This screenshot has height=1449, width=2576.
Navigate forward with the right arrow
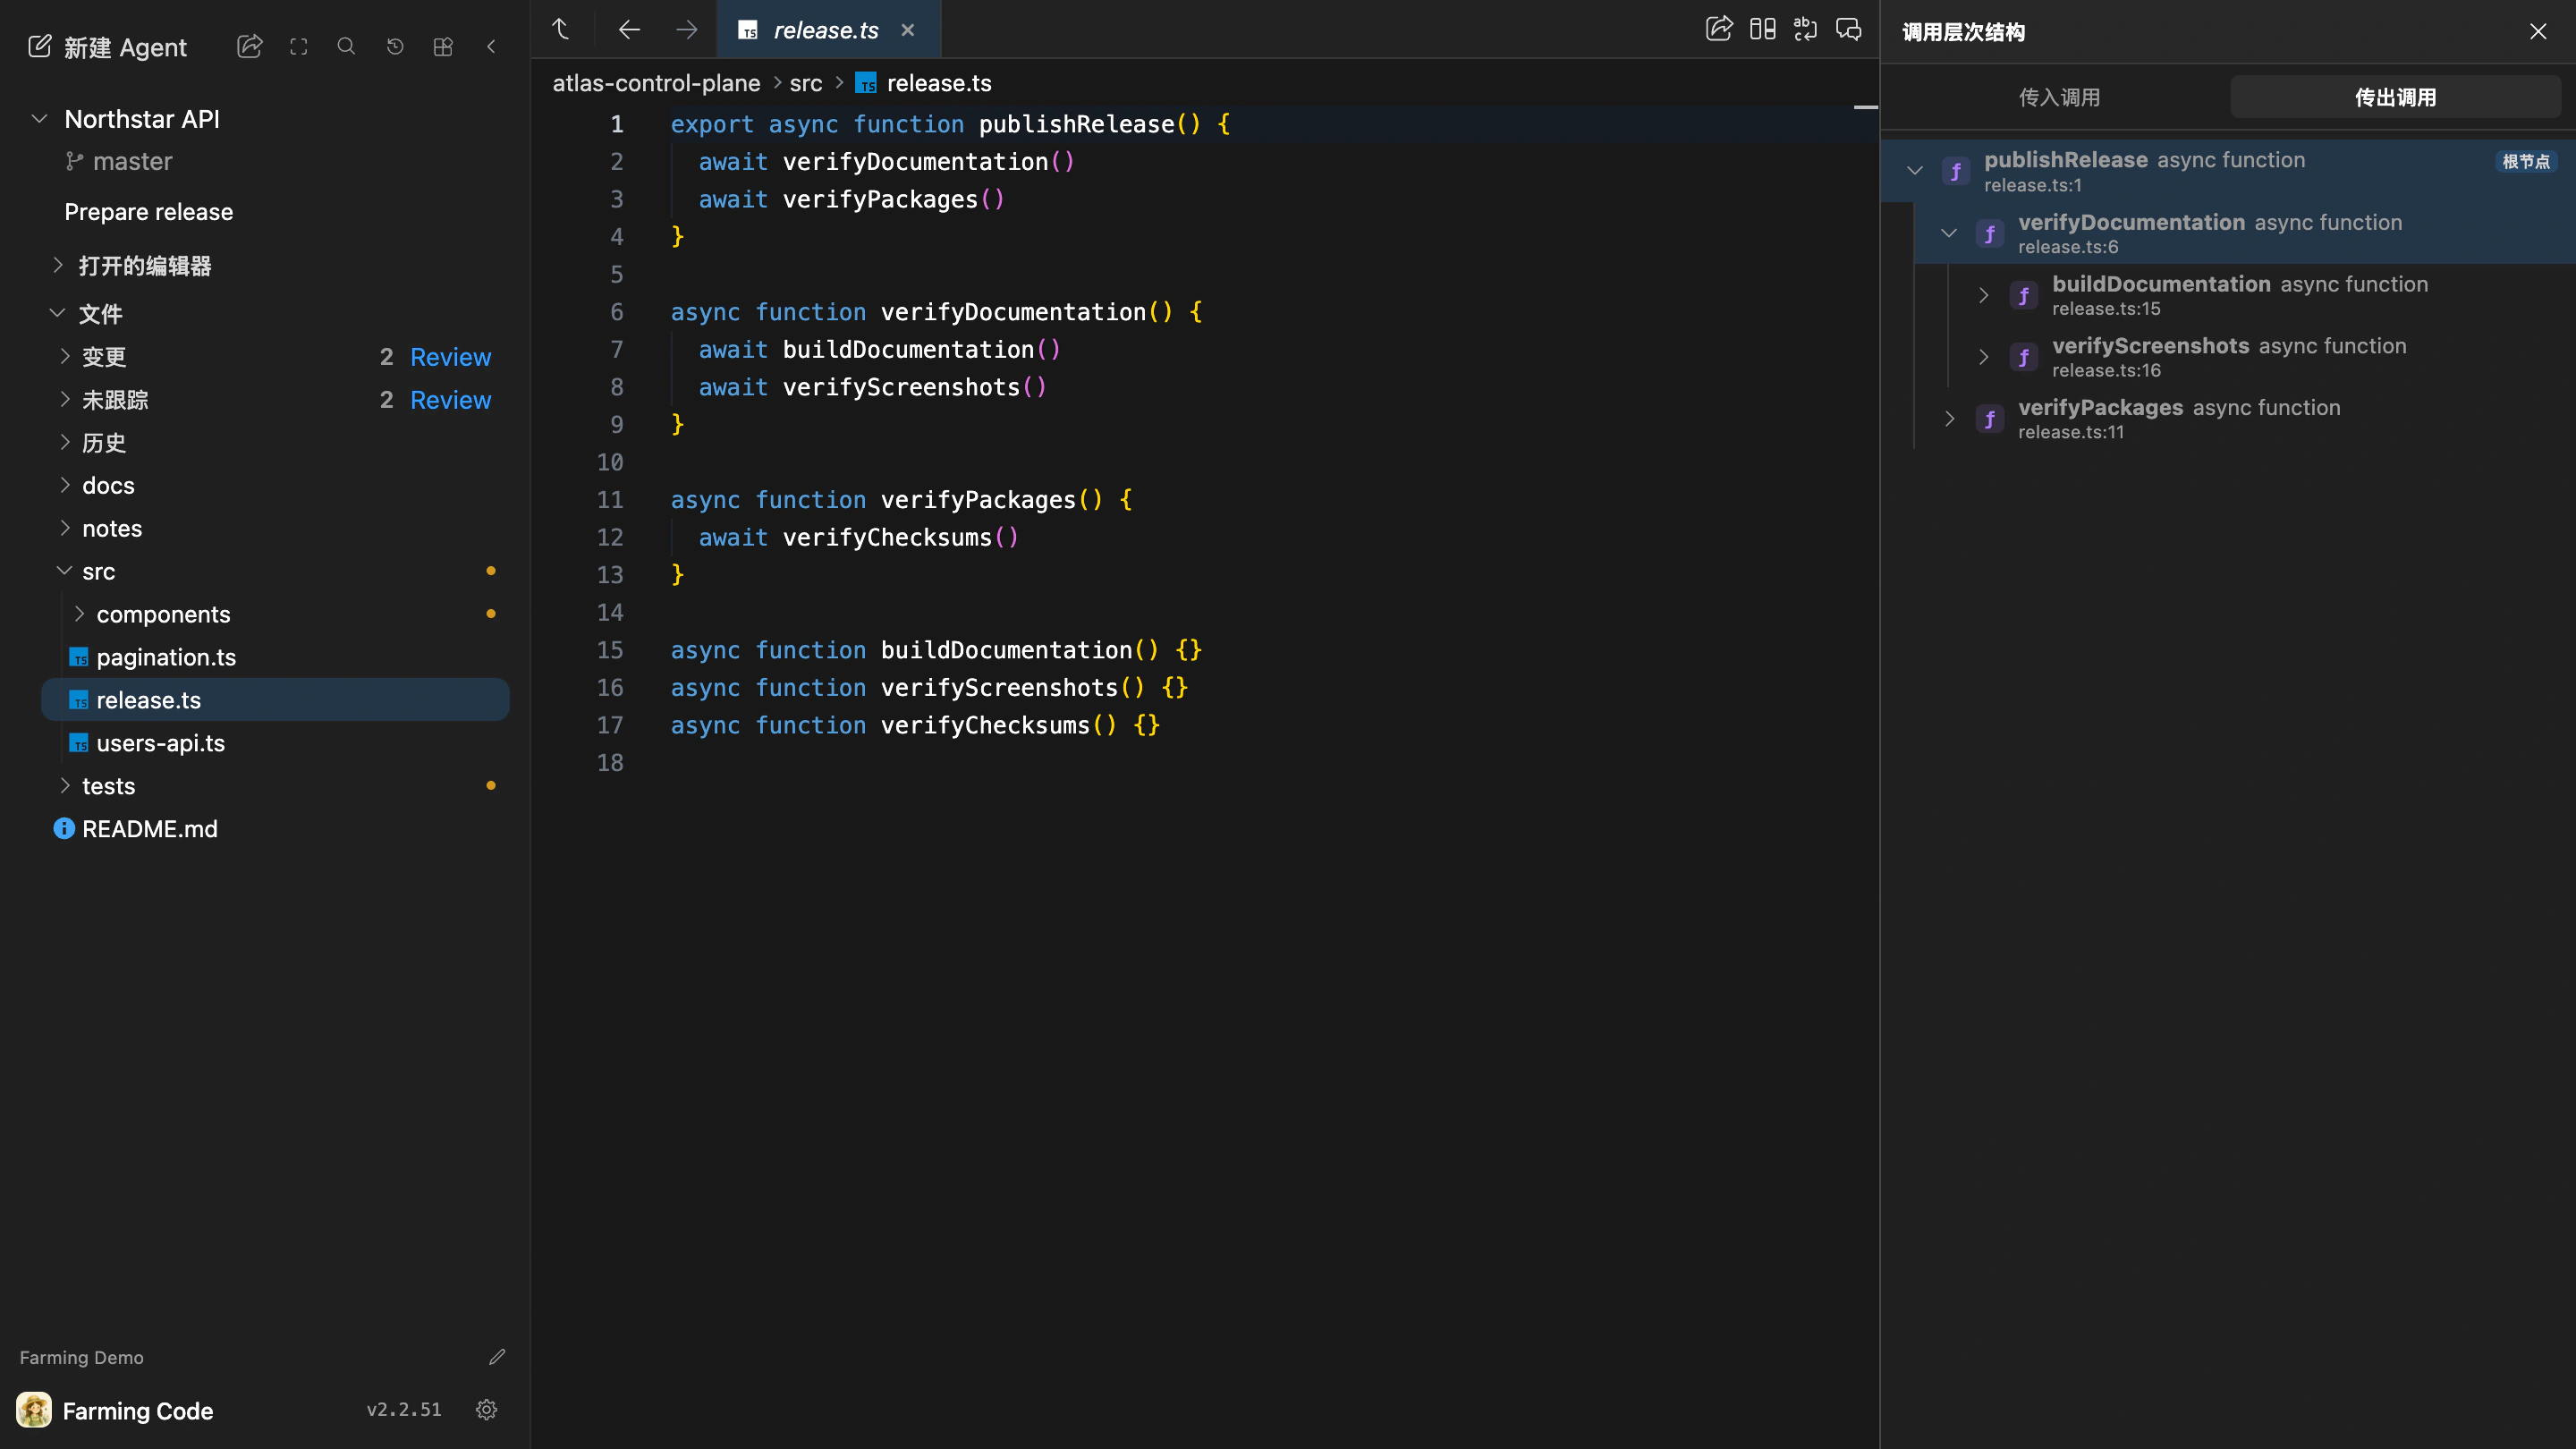[x=686, y=29]
